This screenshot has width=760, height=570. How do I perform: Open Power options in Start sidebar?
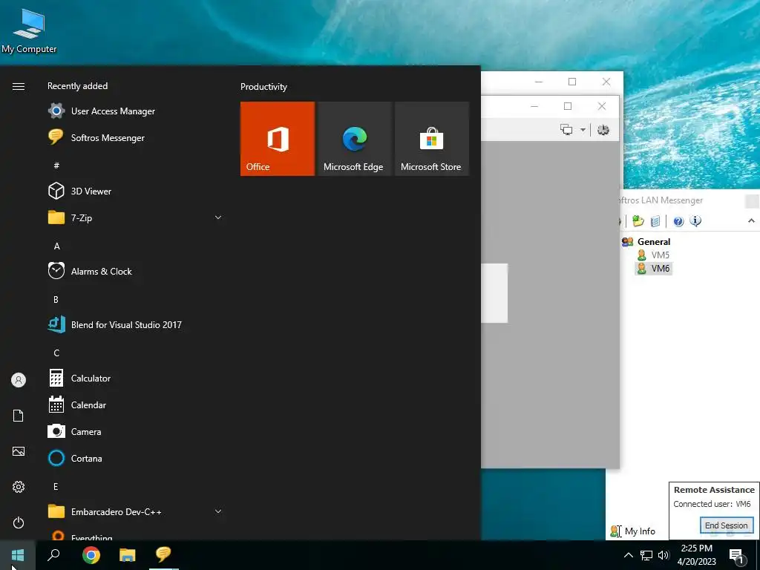[x=19, y=522]
